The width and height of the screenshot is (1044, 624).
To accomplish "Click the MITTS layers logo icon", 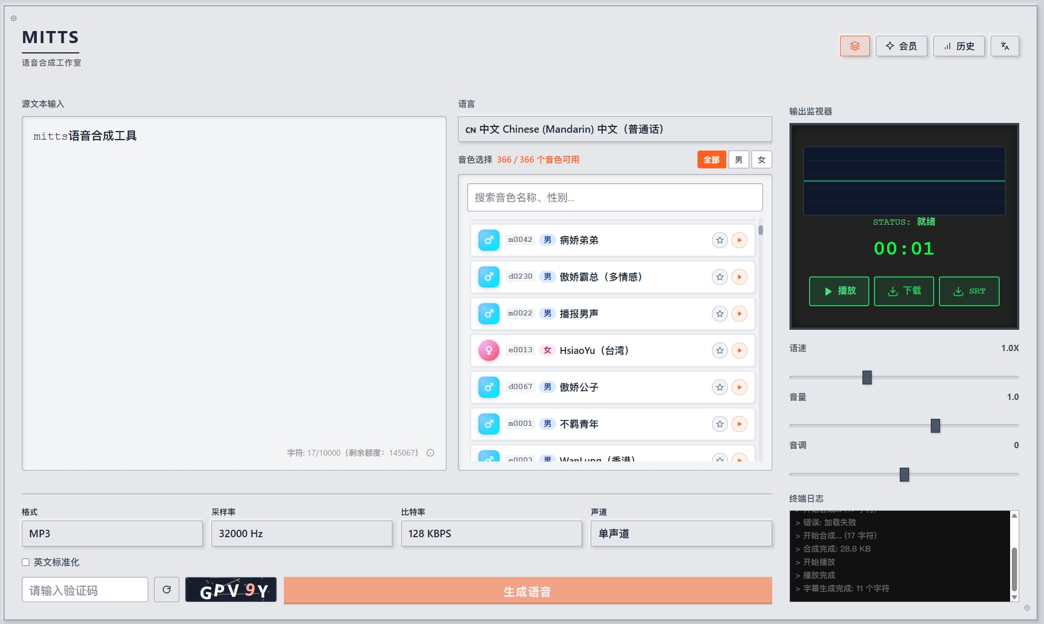I will pyautogui.click(x=854, y=46).
